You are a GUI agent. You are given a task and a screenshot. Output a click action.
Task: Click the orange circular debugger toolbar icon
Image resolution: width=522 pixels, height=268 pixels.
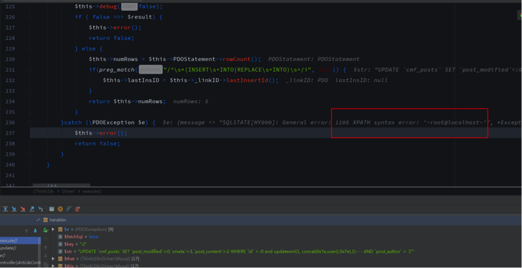[60, 209]
